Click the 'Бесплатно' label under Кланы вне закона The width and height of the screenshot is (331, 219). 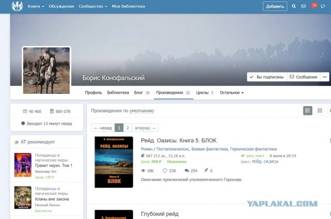coord(43,211)
